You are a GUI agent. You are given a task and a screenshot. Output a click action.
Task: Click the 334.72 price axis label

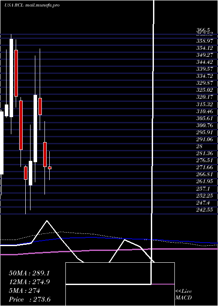pos(204,76)
